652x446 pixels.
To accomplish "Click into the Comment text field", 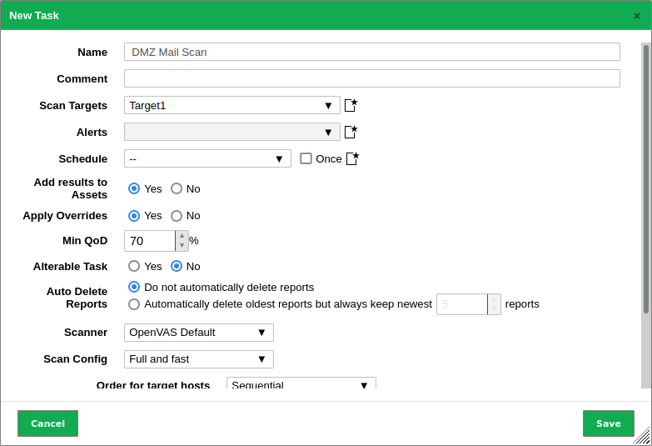I will tap(371, 78).
